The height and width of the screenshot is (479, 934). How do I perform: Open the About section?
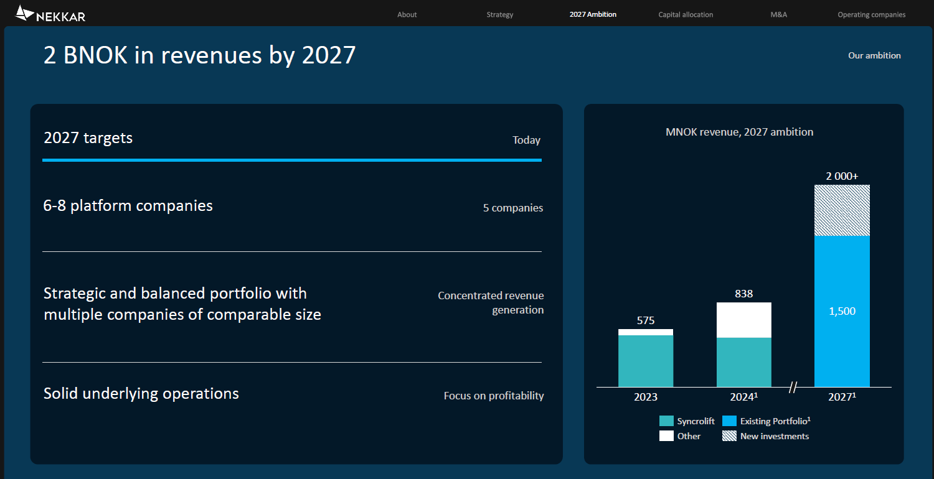407,14
